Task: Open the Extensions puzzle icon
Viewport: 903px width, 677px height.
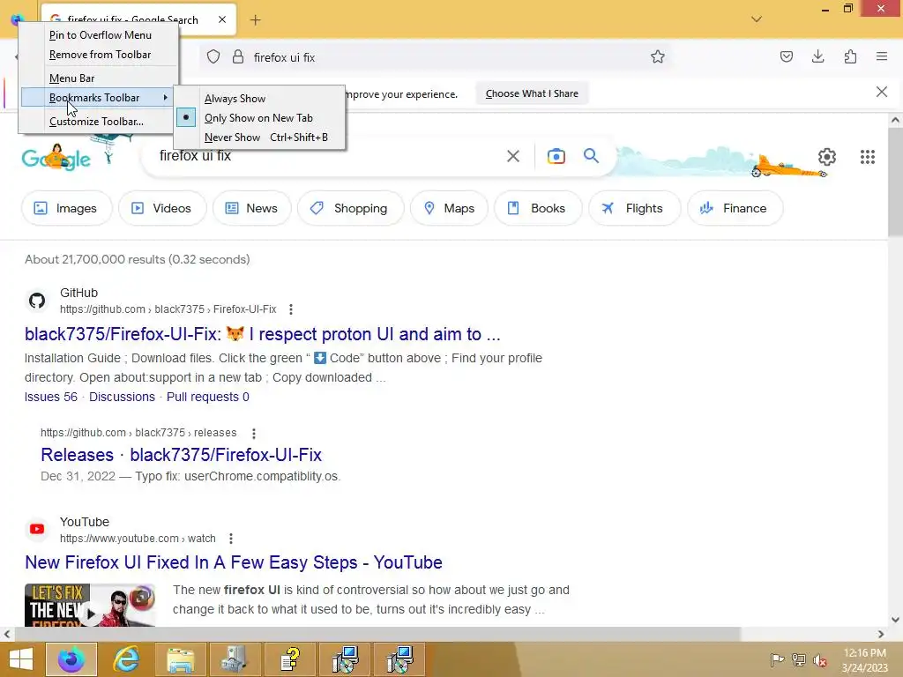Action: click(850, 56)
